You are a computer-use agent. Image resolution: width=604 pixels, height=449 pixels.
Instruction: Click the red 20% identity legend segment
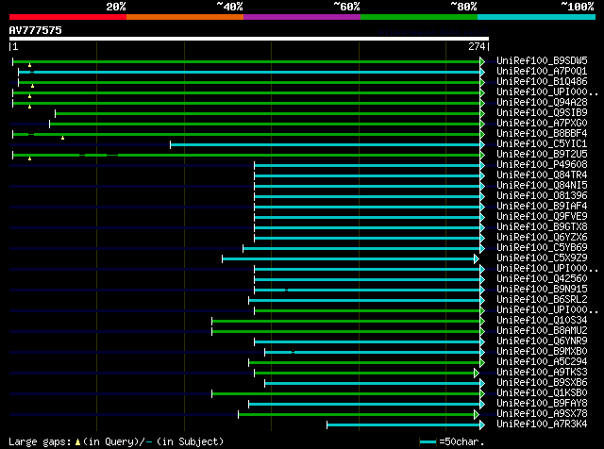pyautogui.click(x=68, y=17)
